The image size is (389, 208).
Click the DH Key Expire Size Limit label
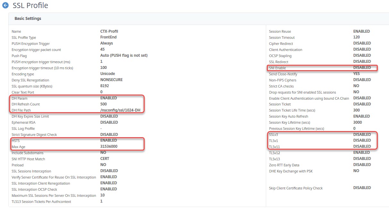30,117
